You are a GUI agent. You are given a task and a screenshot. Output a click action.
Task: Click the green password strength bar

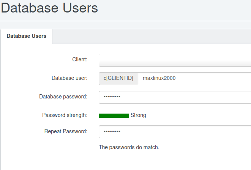point(114,115)
